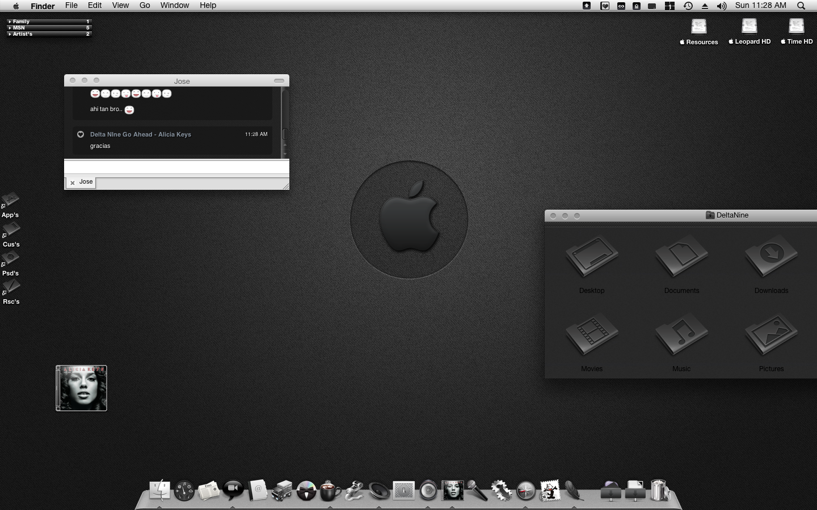Open the Music folder in DeltaNine window
The width and height of the screenshot is (817, 510).
[681, 342]
